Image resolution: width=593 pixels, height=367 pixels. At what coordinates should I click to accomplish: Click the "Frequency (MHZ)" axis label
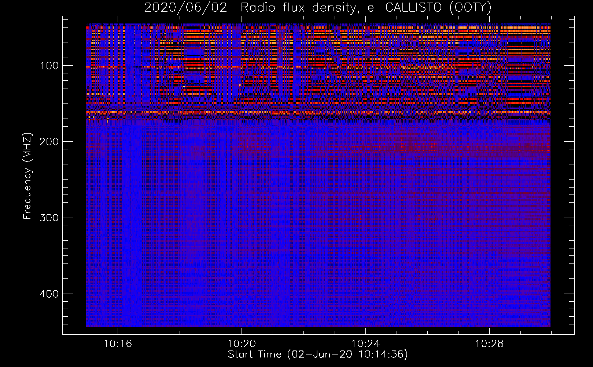click(x=27, y=177)
